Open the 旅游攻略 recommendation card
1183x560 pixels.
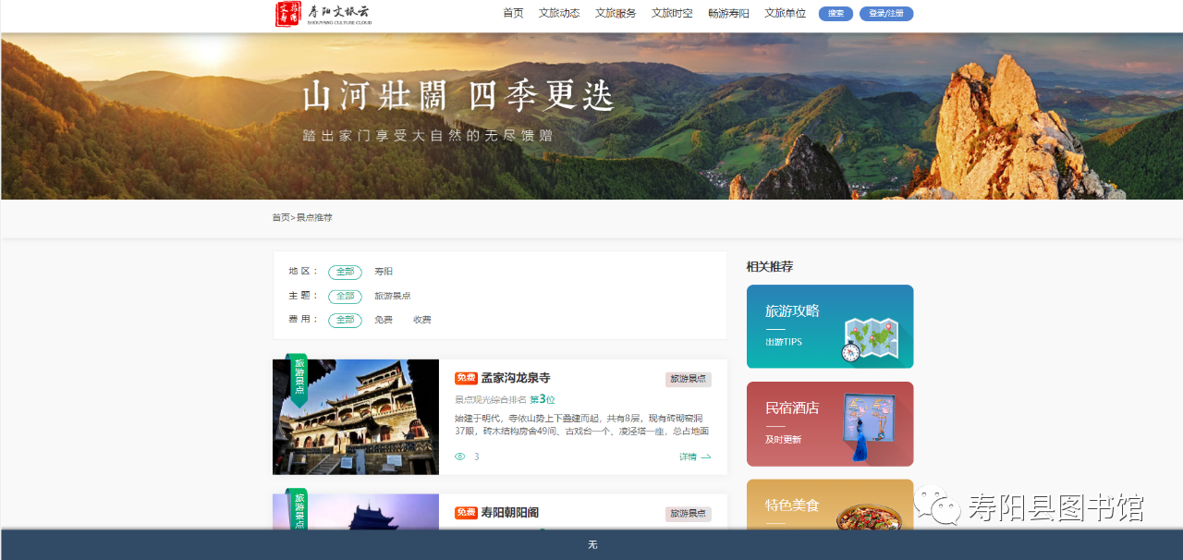(830, 326)
